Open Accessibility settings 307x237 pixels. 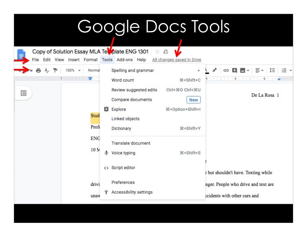[x=153, y=192]
